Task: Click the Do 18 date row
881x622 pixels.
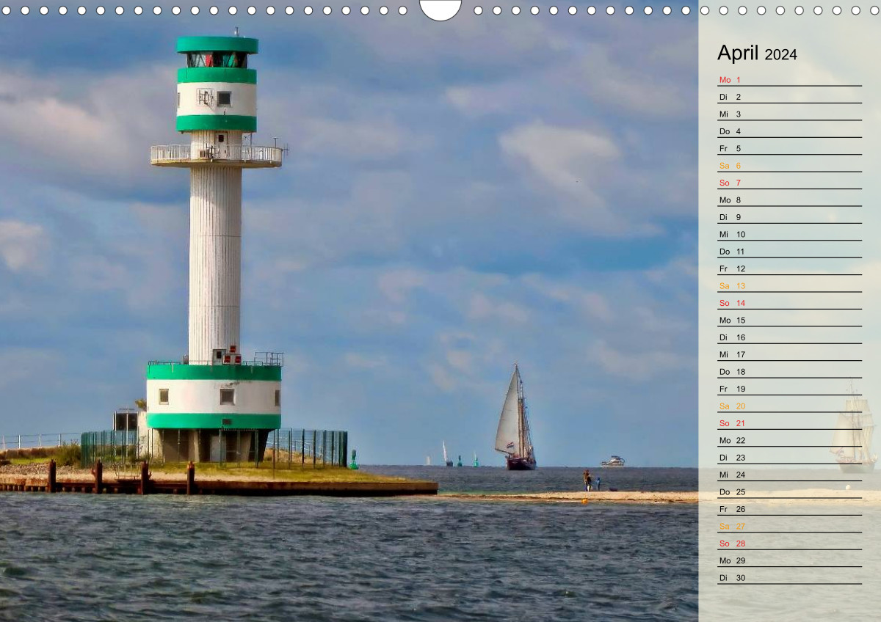Action: pos(789,371)
